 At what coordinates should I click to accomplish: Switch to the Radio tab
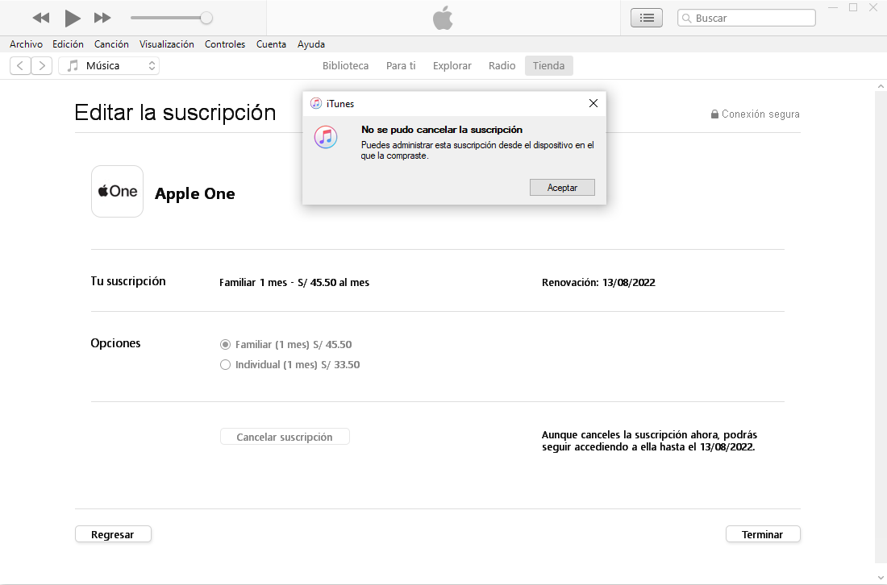(502, 65)
